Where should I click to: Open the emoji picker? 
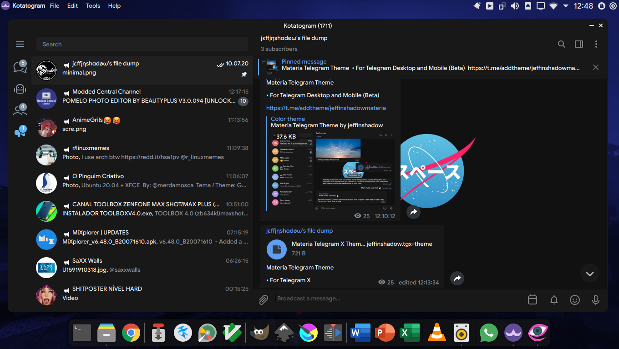(x=575, y=300)
